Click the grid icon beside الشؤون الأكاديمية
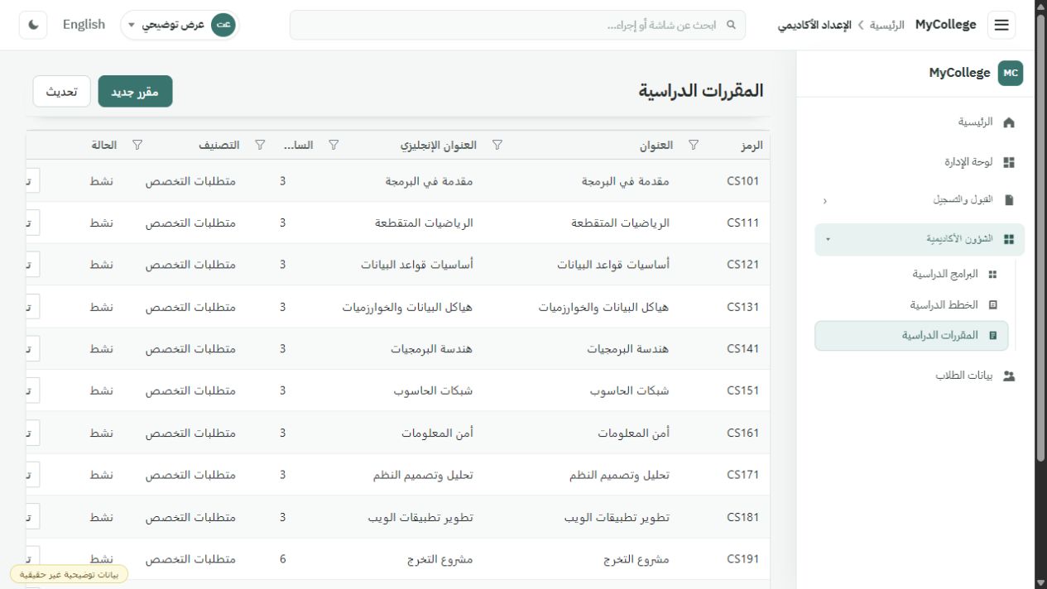 click(x=1008, y=239)
